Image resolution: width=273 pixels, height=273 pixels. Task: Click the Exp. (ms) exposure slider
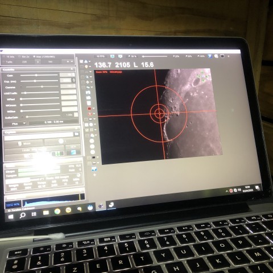39,81
